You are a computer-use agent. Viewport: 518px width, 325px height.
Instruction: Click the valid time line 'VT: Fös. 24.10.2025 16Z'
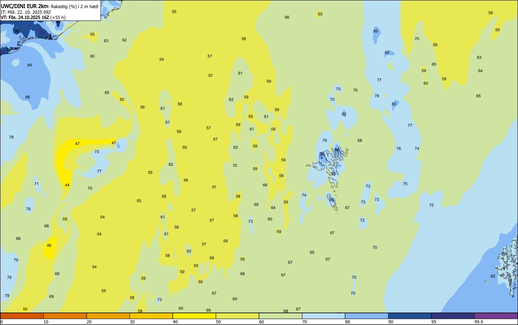tap(25, 17)
